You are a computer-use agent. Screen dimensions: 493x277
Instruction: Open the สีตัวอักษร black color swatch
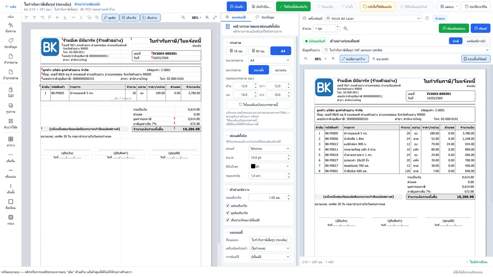[x=270, y=166]
